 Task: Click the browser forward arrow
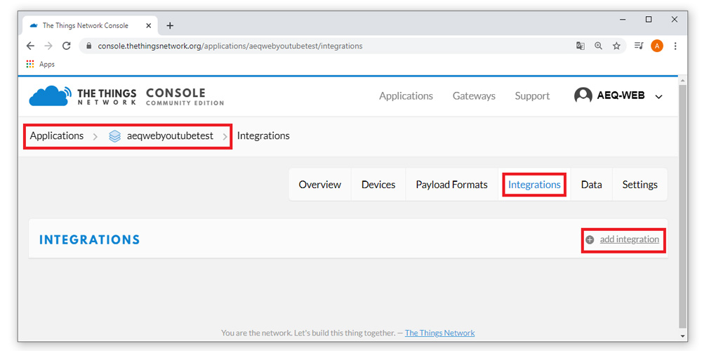coord(48,46)
